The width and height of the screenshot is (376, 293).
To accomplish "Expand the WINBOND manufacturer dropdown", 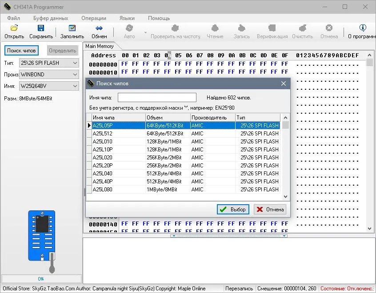I will click(75, 75).
